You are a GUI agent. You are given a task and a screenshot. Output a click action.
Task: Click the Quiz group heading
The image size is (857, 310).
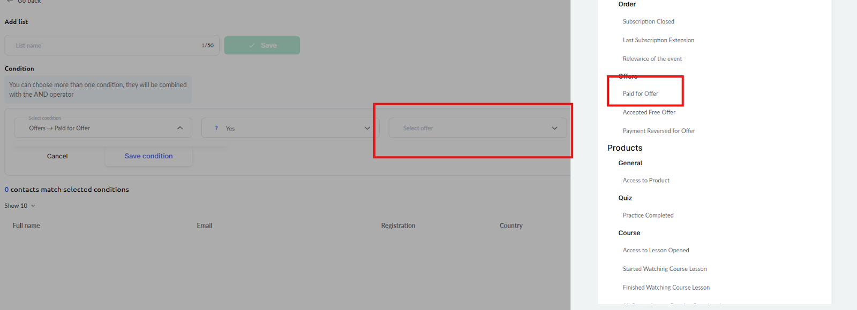click(x=625, y=198)
